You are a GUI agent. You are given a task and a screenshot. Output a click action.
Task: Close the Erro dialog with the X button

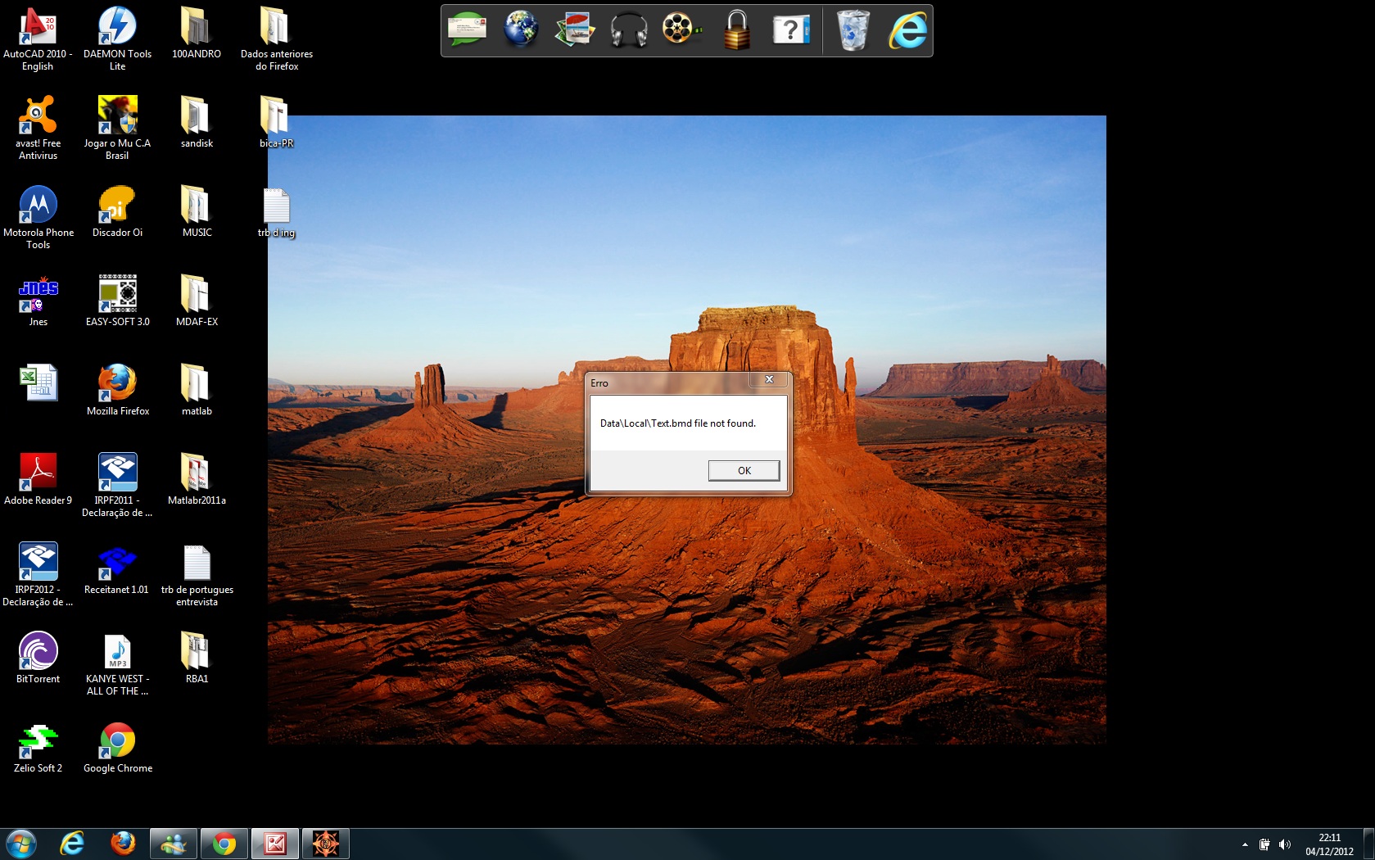click(769, 379)
